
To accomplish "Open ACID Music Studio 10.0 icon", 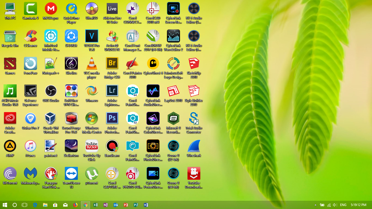I will tap(10, 91).
